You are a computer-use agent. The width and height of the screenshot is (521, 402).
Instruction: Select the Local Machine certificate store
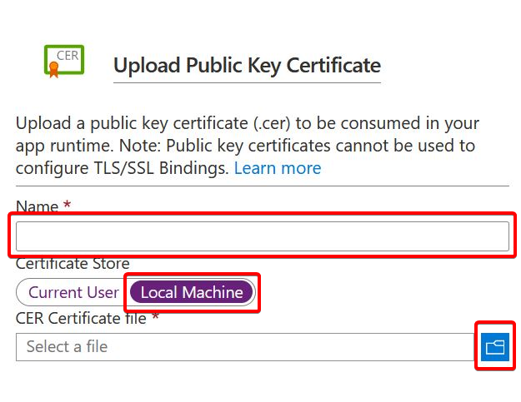point(192,292)
